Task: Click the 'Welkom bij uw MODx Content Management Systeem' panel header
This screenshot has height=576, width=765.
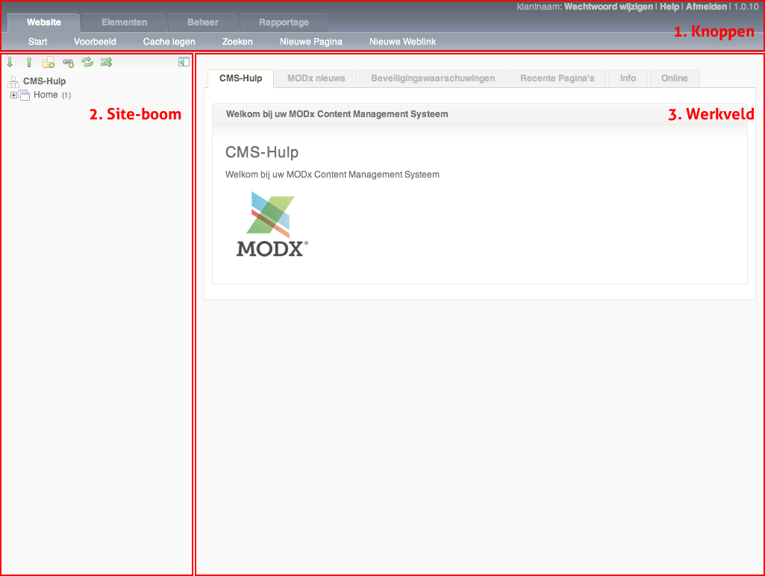Action: coord(480,114)
